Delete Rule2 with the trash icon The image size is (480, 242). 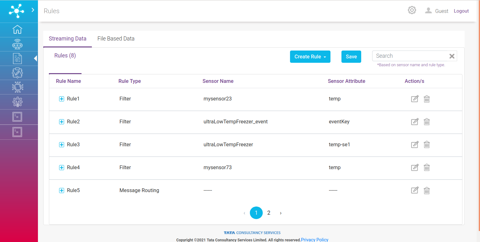[427, 122]
